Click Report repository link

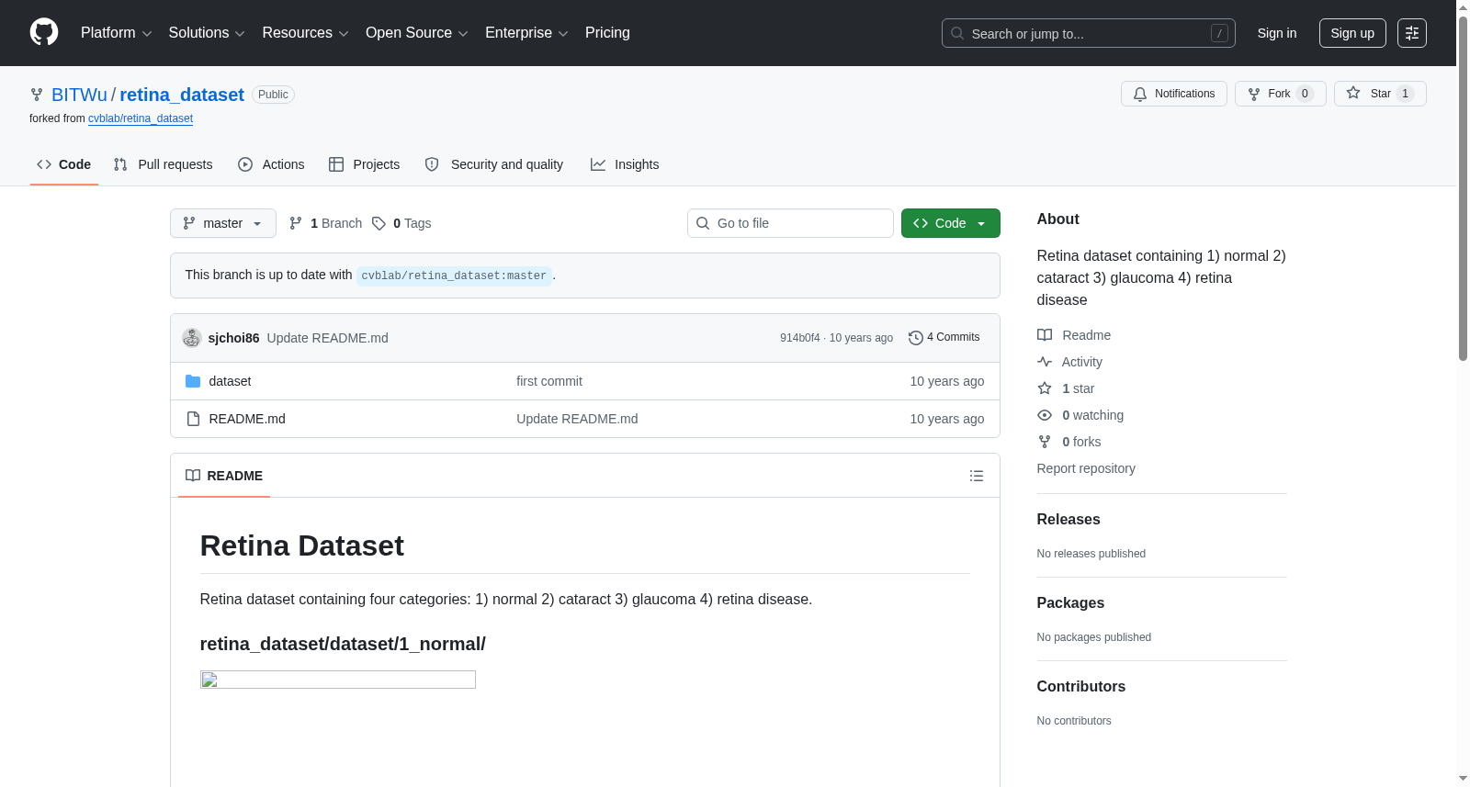pyautogui.click(x=1086, y=468)
